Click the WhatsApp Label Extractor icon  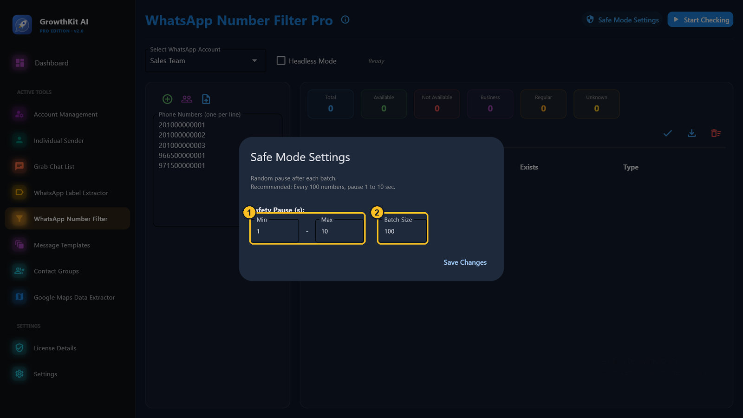click(20, 192)
